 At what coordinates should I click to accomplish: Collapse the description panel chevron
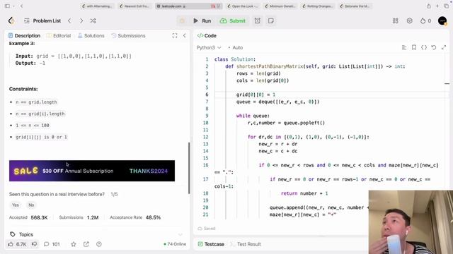(x=184, y=36)
